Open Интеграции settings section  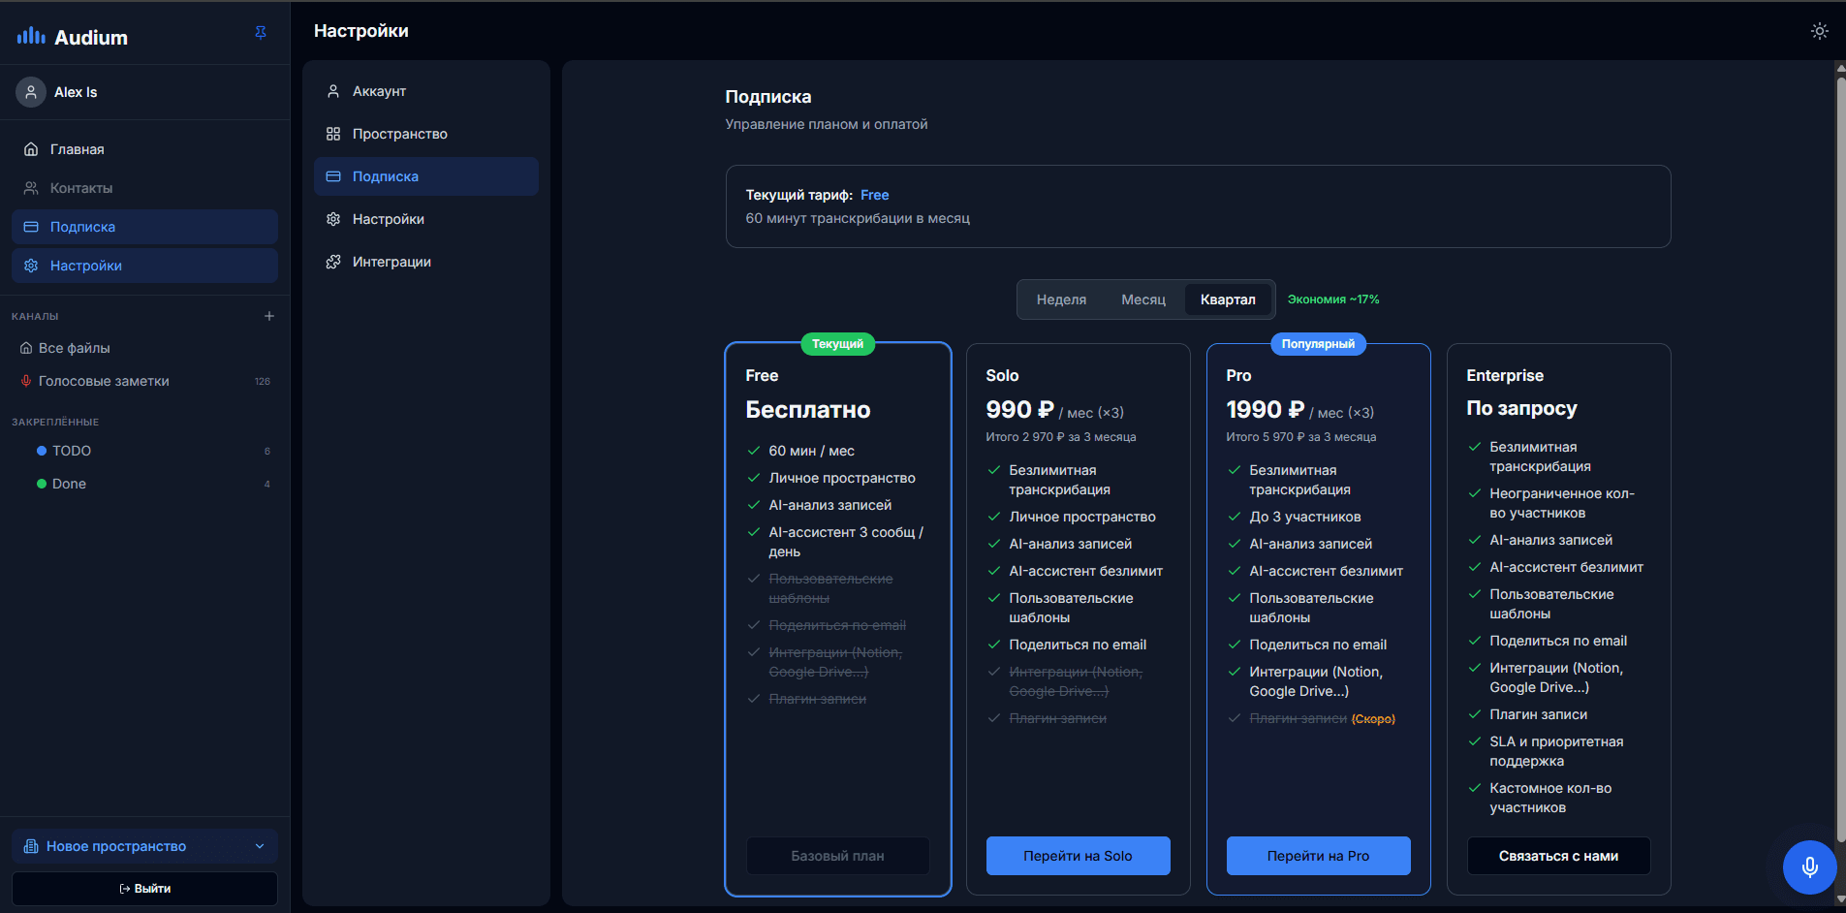tap(391, 262)
